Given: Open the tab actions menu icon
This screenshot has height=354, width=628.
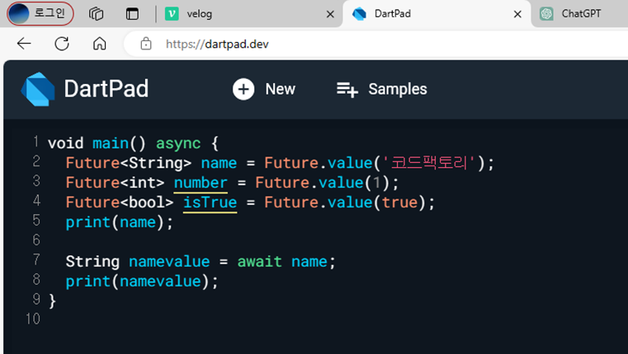Looking at the screenshot, I should coord(132,14).
